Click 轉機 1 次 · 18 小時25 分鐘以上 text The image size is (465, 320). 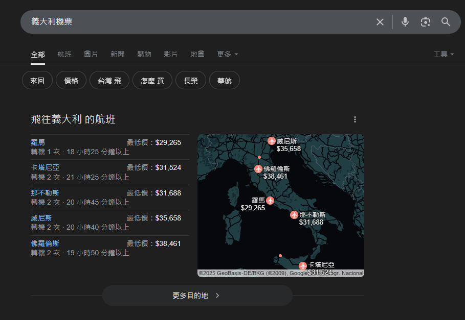click(80, 152)
